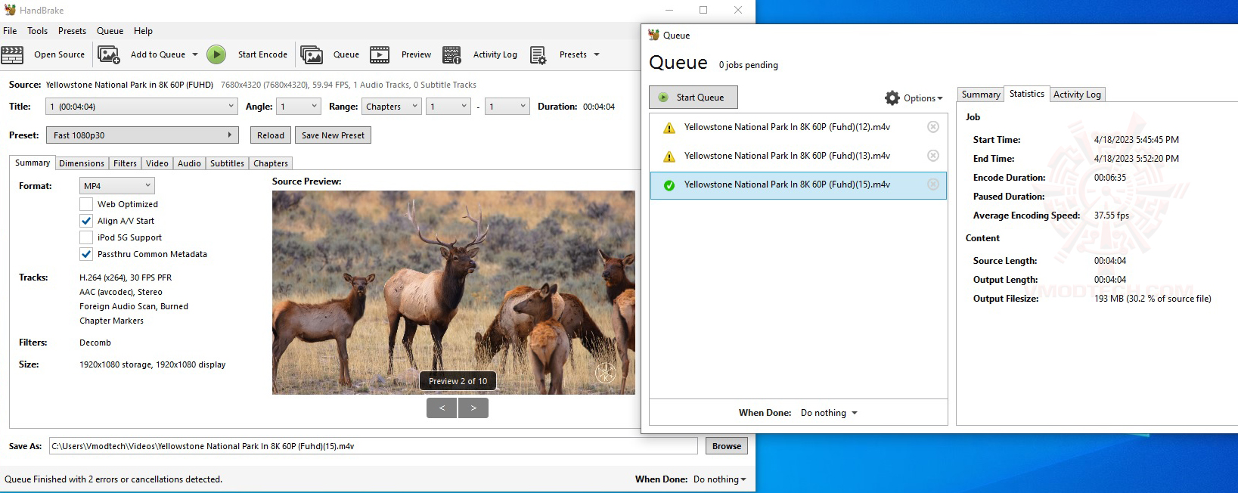The height and width of the screenshot is (493, 1238).
Task: Click the Save As file path field
Action: point(374,446)
